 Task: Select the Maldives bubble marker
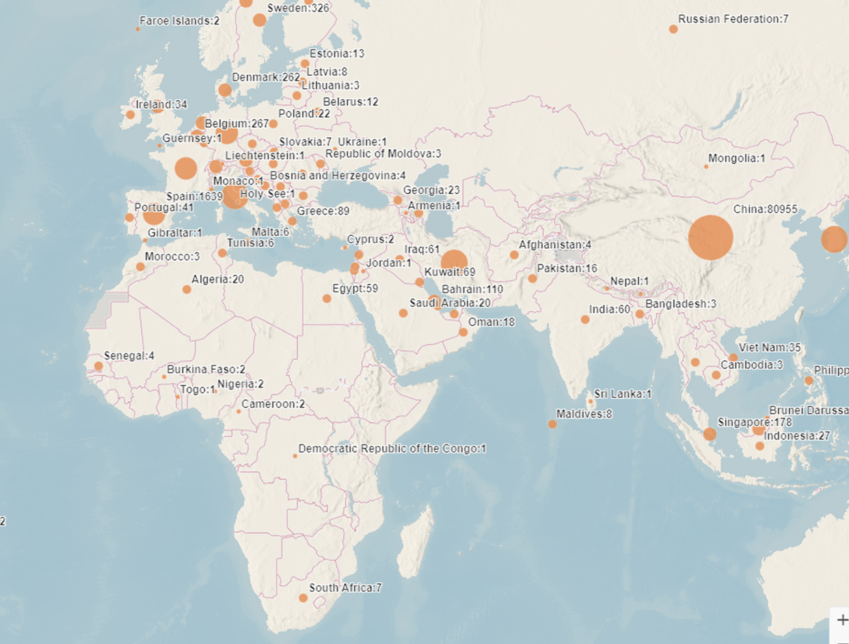[x=552, y=425]
